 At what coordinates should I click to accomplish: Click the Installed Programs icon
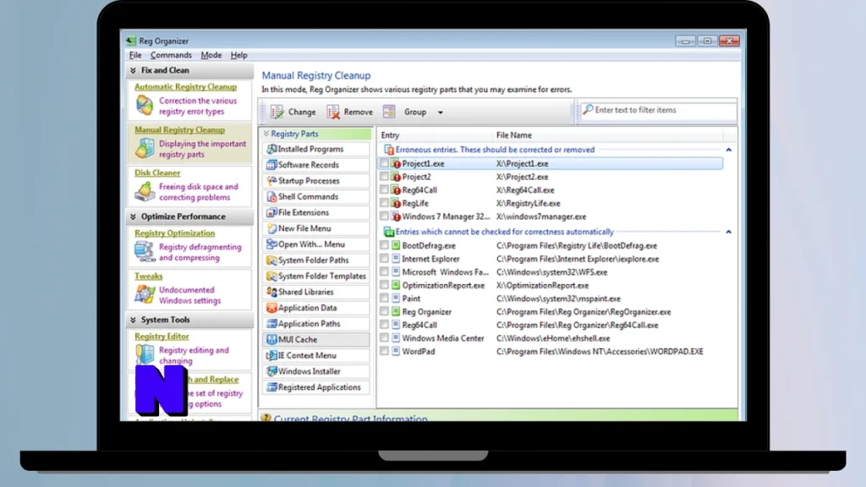tap(271, 149)
